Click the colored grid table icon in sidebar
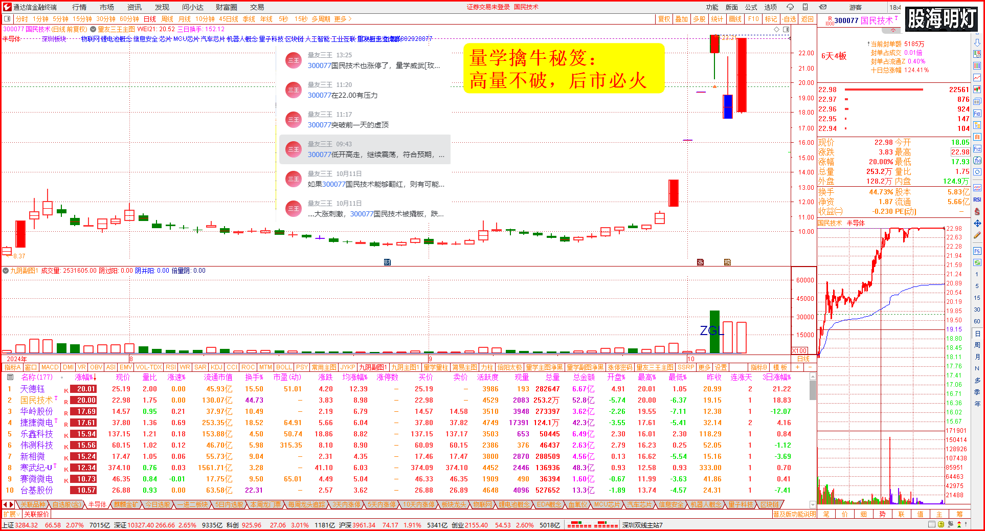The height and width of the screenshot is (531, 985). click(x=977, y=66)
